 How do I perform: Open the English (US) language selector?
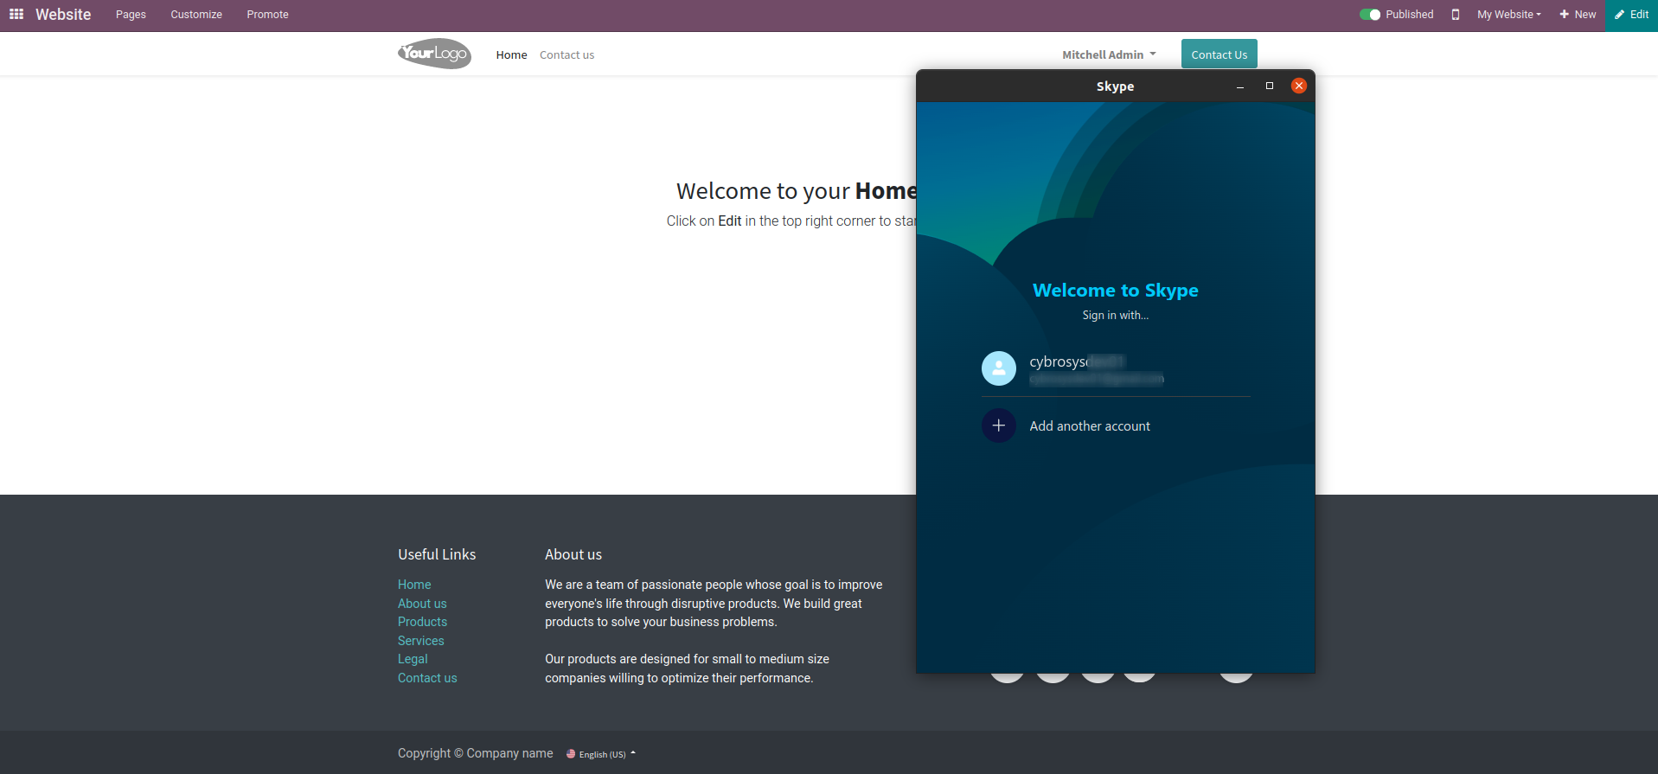coord(601,754)
